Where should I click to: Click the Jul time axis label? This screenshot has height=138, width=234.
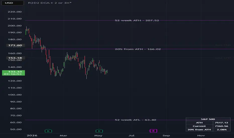tap(131, 135)
